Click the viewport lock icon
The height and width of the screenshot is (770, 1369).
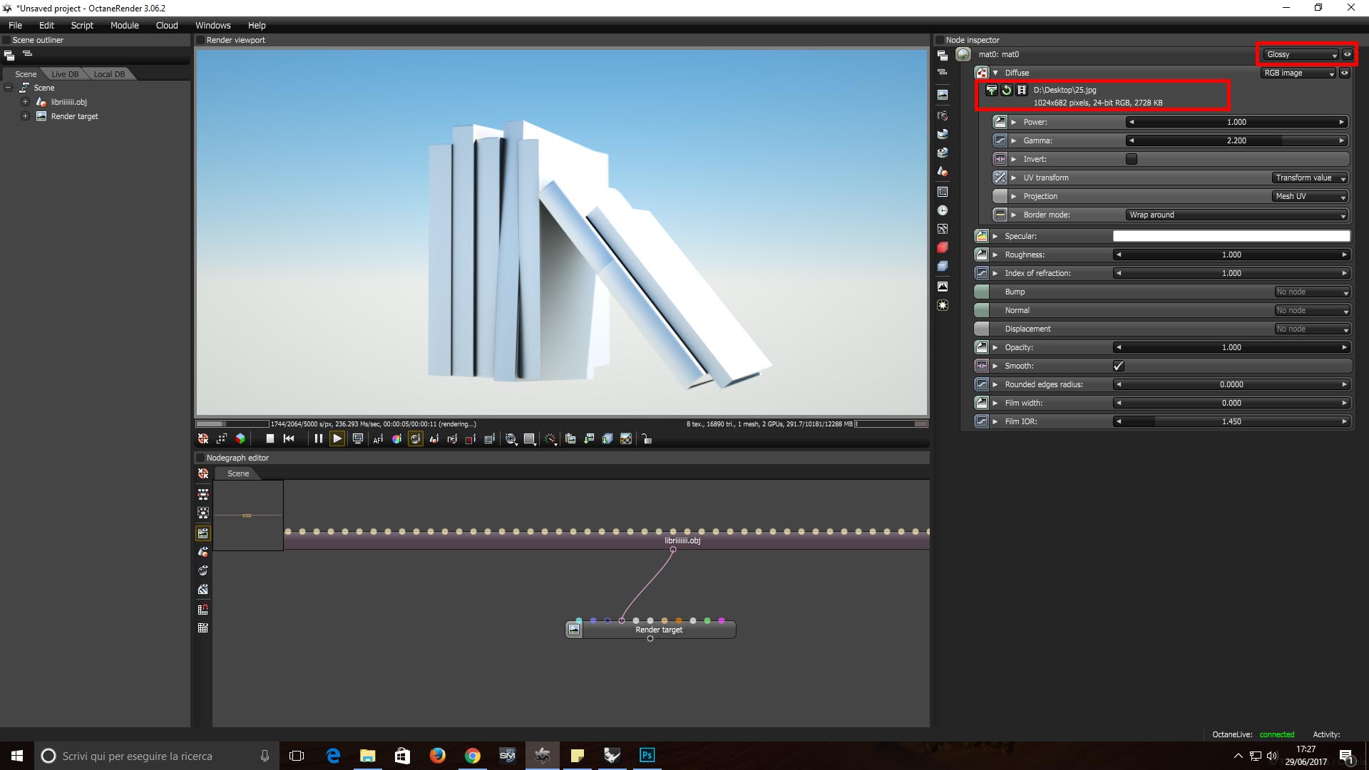[647, 439]
